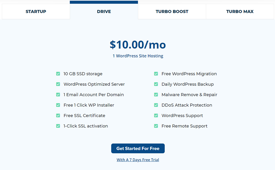Click the Get Started For Free button

pos(138,148)
